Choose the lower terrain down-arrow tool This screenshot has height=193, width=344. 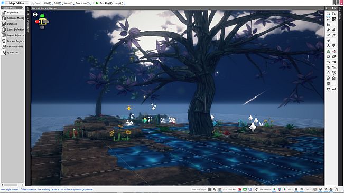pos(333,46)
